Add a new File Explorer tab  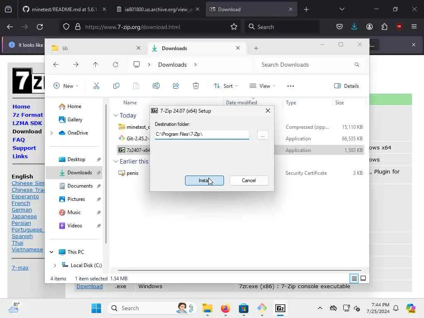[x=256, y=48]
